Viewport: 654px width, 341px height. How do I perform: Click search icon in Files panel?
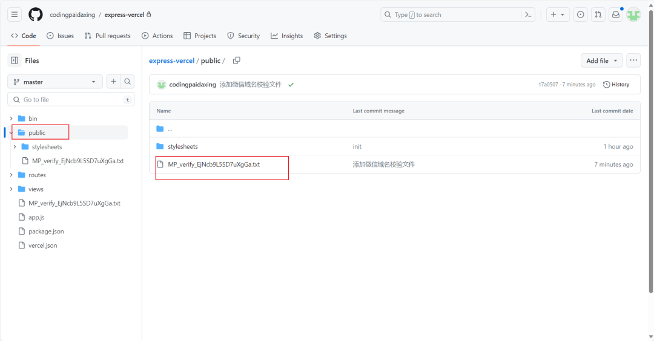[128, 82]
